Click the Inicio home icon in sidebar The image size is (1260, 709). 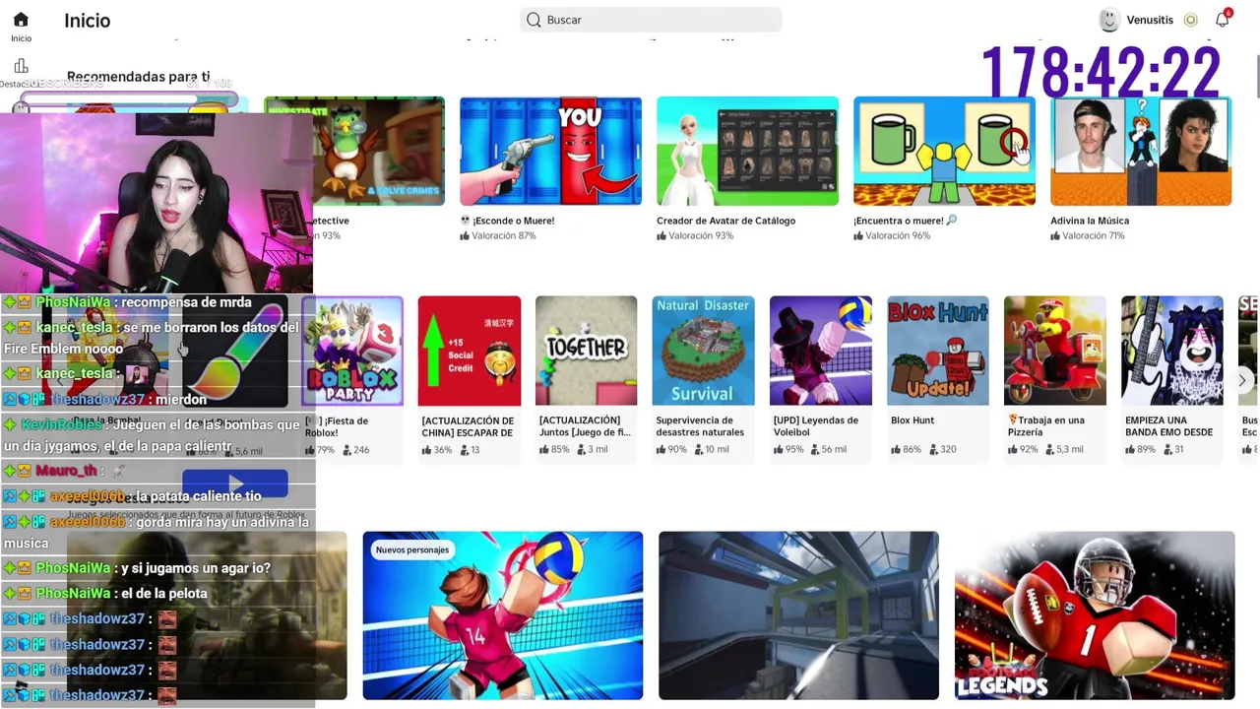tap(21, 20)
